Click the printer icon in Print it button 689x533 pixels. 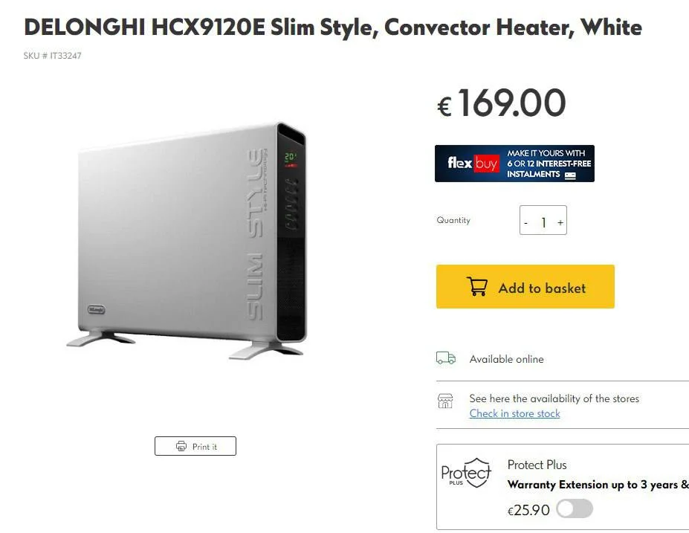[181, 446]
